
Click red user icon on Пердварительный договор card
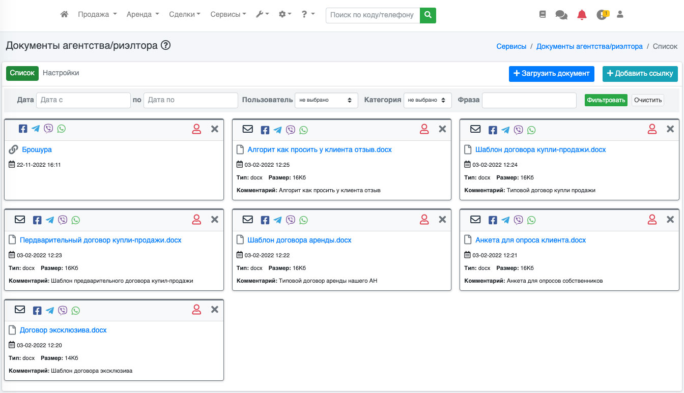(196, 220)
